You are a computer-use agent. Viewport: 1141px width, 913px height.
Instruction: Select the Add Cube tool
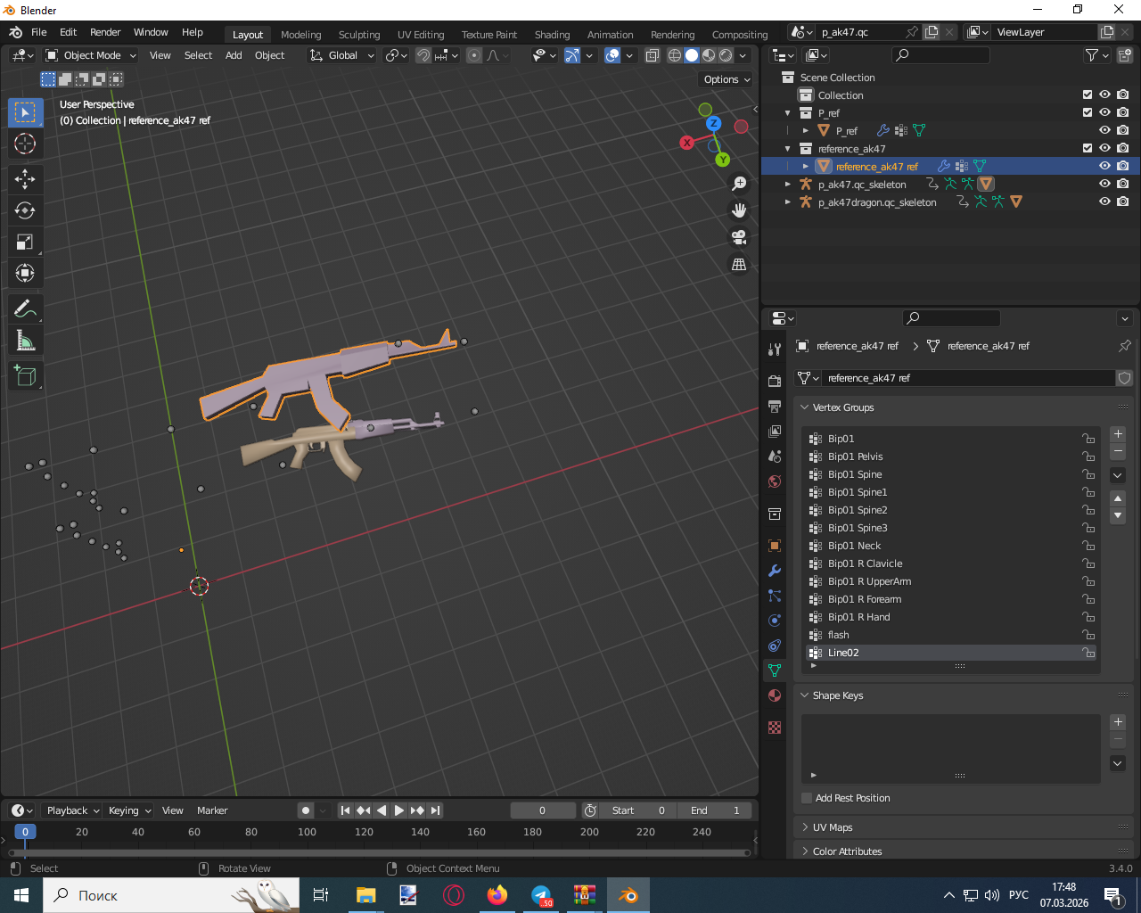pos(25,375)
